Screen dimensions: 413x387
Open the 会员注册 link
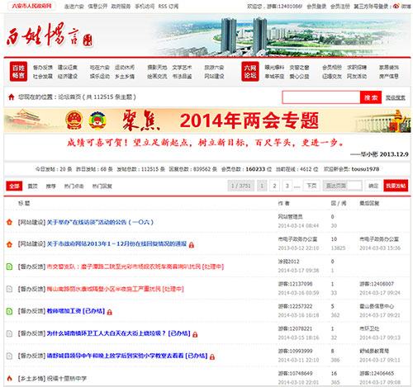[340, 6]
